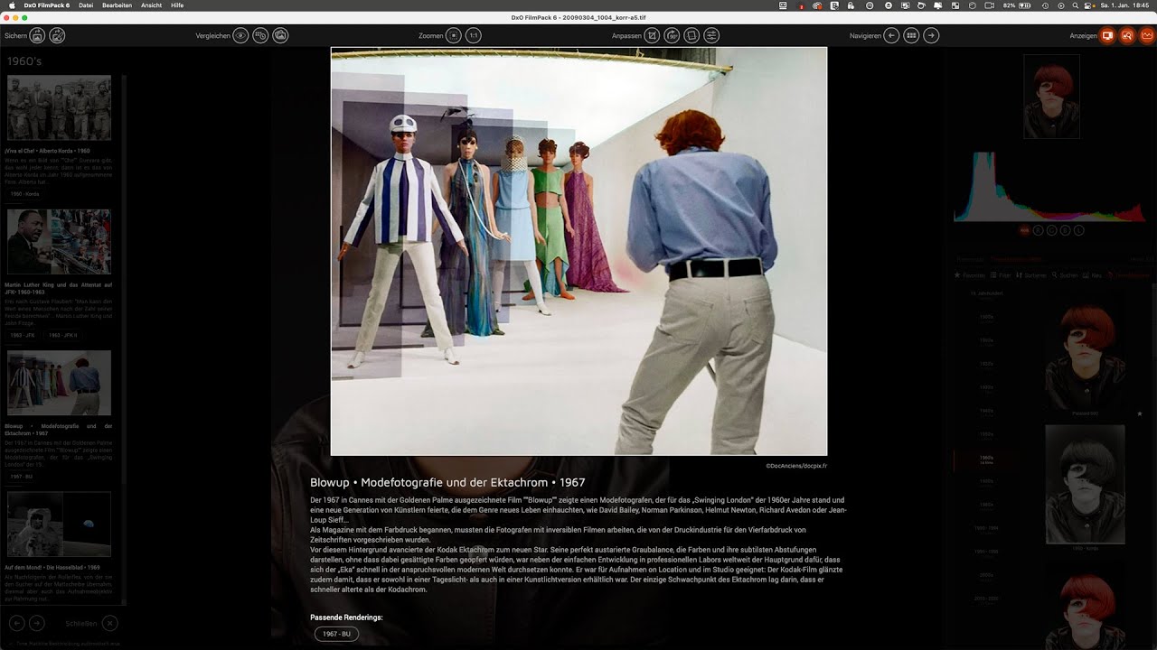The image size is (1157, 650).
Task: Toggle second Anzeigen panel icon
Action: point(1127,36)
